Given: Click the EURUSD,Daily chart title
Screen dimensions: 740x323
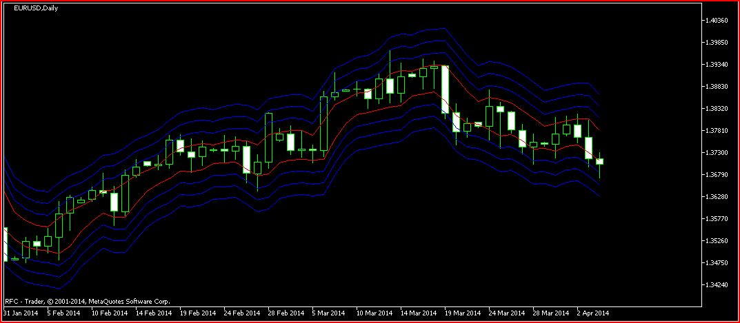Looking at the screenshot, I should [x=36, y=8].
